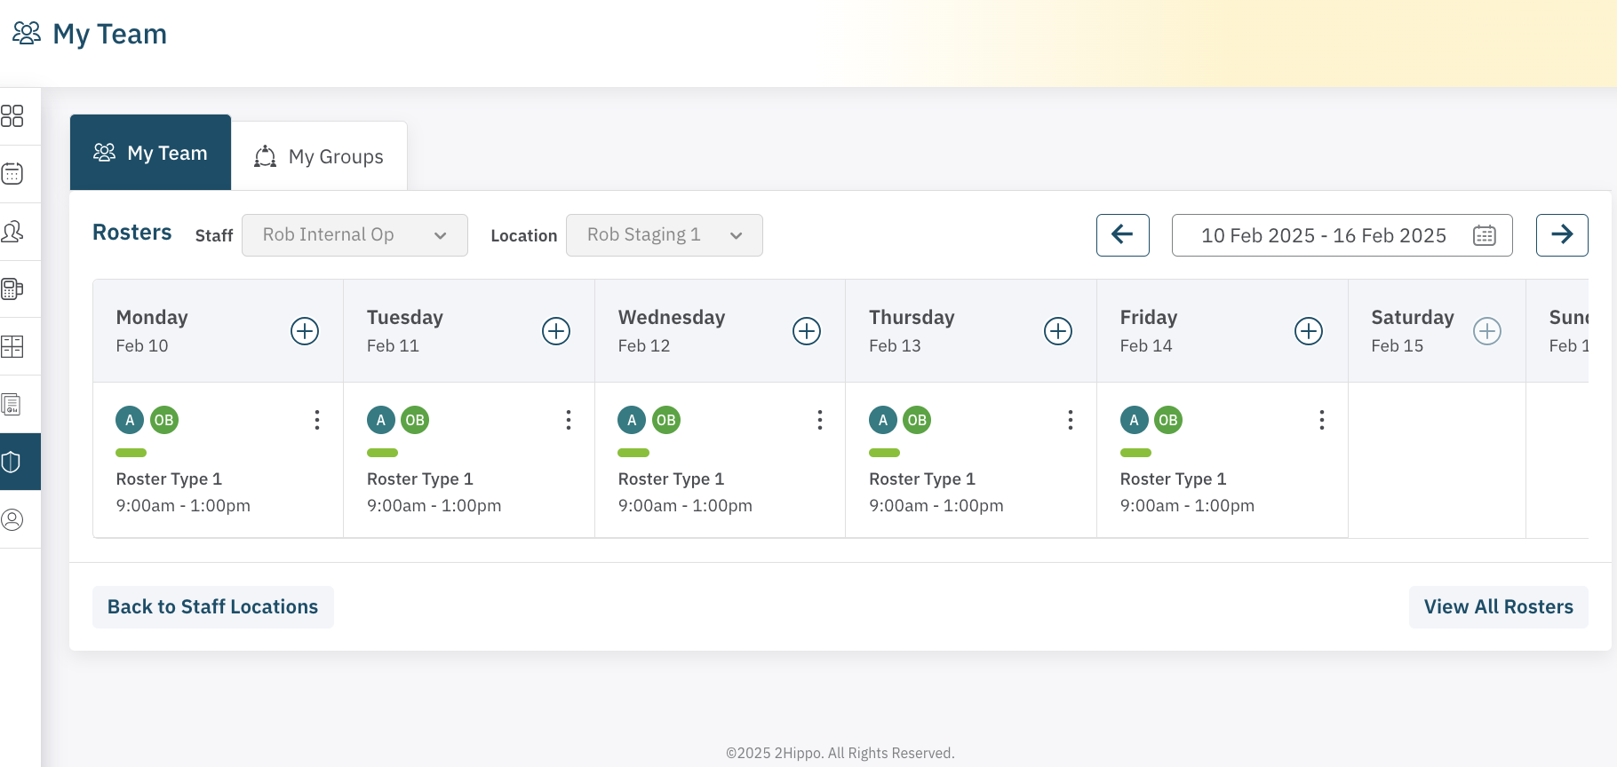Open the user profile icon in sidebar
Screen dimensions: 1617x767
pyautogui.click(x=12, y=519)
